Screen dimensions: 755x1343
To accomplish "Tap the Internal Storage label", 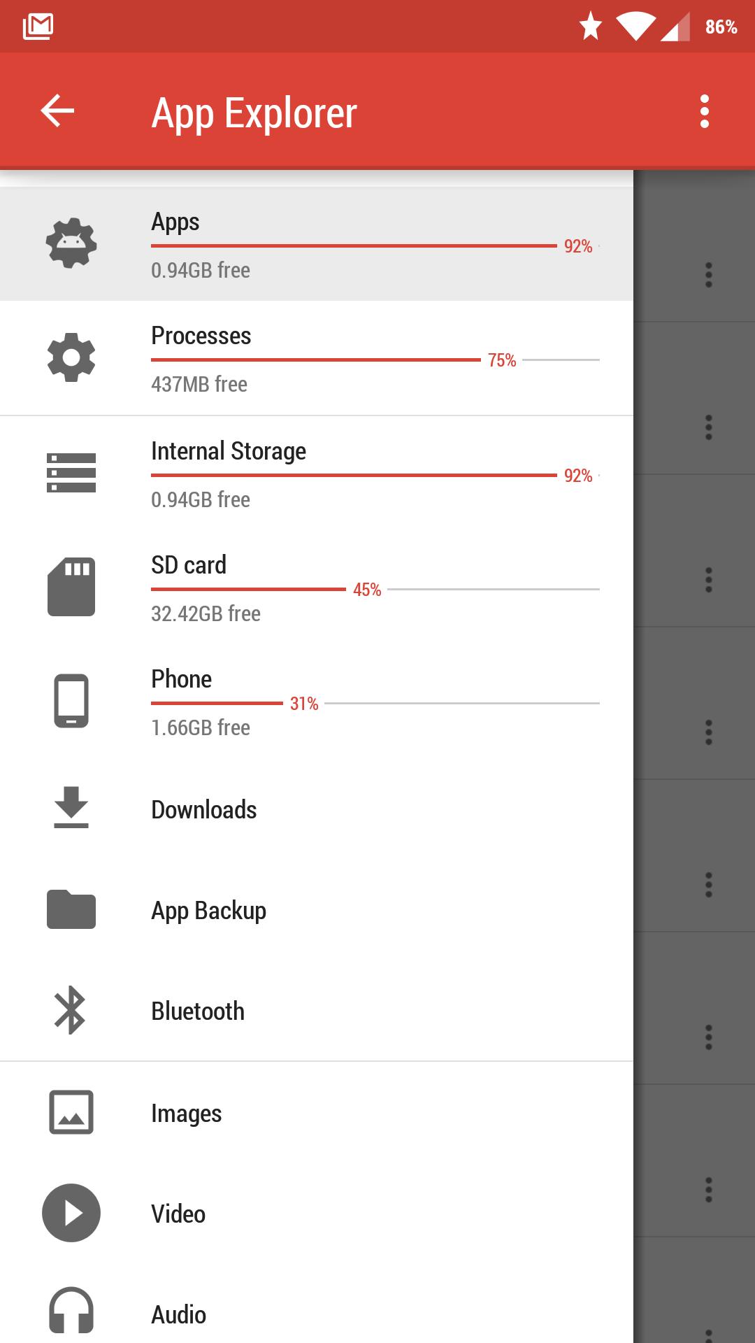I will (x=229, y=451).
